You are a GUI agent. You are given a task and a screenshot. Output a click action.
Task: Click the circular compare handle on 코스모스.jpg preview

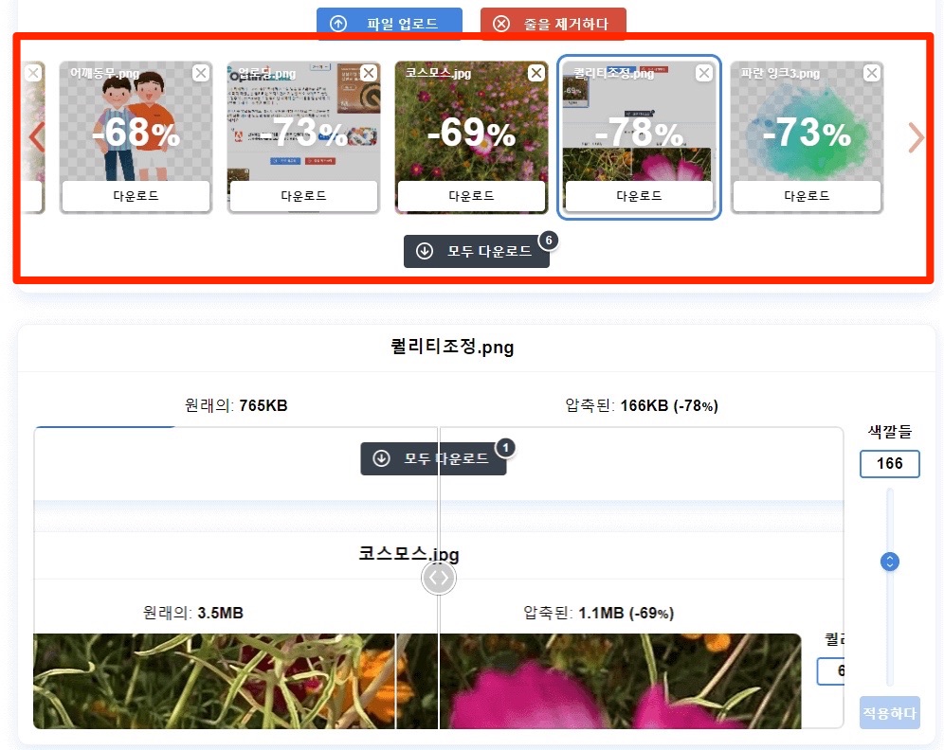click(x=438, y=577)
